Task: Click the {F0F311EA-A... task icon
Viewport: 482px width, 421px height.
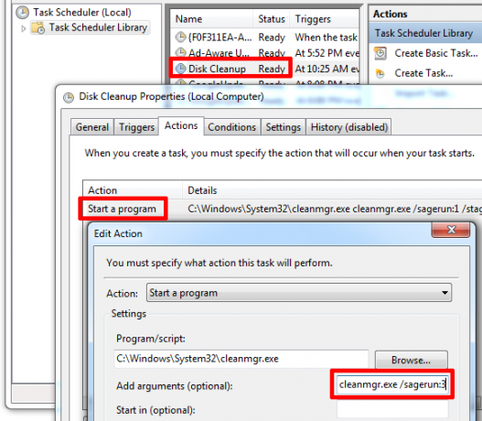Action: tap(180, 38)
